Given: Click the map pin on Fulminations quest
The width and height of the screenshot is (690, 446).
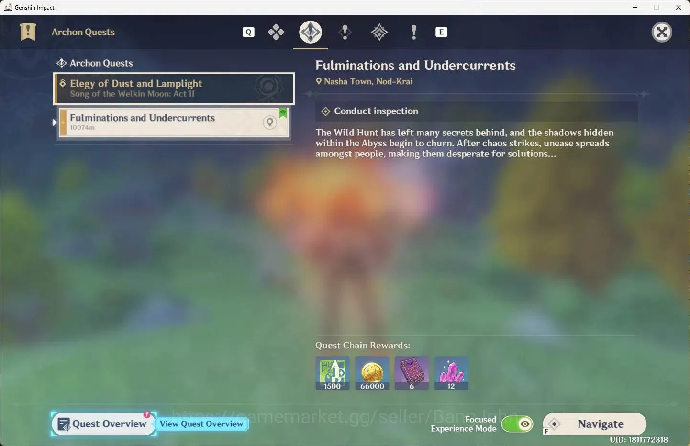Looking at the screenshot, I should [270, 123].
